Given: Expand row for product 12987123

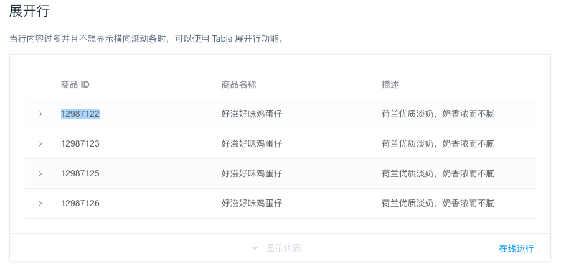Looking at the screenshot, I should (x=40, y=144).
